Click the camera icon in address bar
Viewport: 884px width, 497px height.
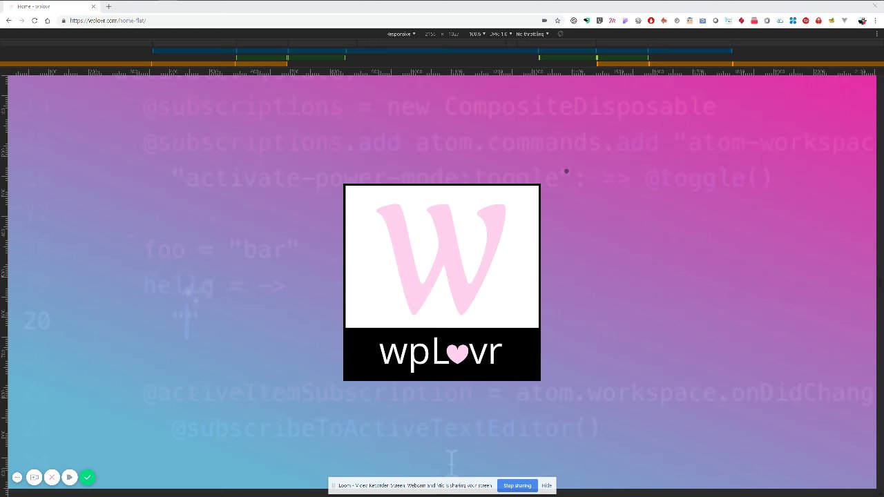point(545,21)
